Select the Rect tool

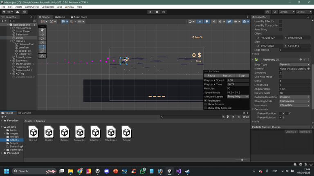coord(42,47)
